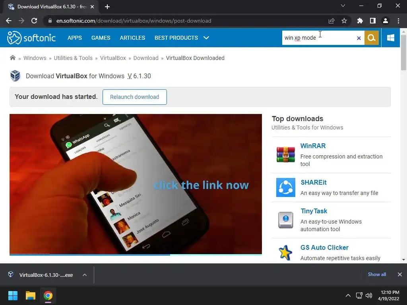The width and height of the screenshot is (407, 305).
Task: Open the SHAREit link
Action: coord(314,182)
